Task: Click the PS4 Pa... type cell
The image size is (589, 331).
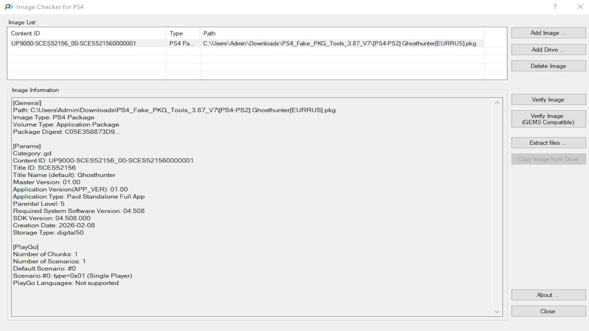Action: pyautogui.click(x=182, y=44)
